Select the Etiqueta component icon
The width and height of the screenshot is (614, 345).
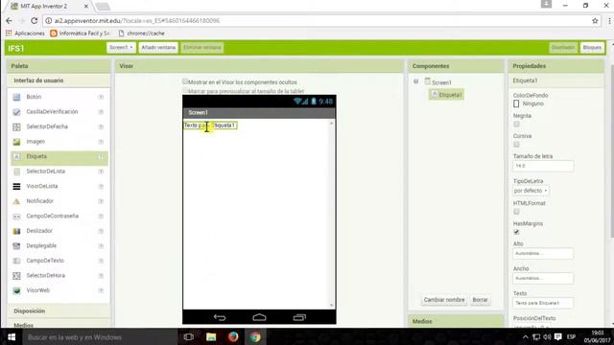16,156
